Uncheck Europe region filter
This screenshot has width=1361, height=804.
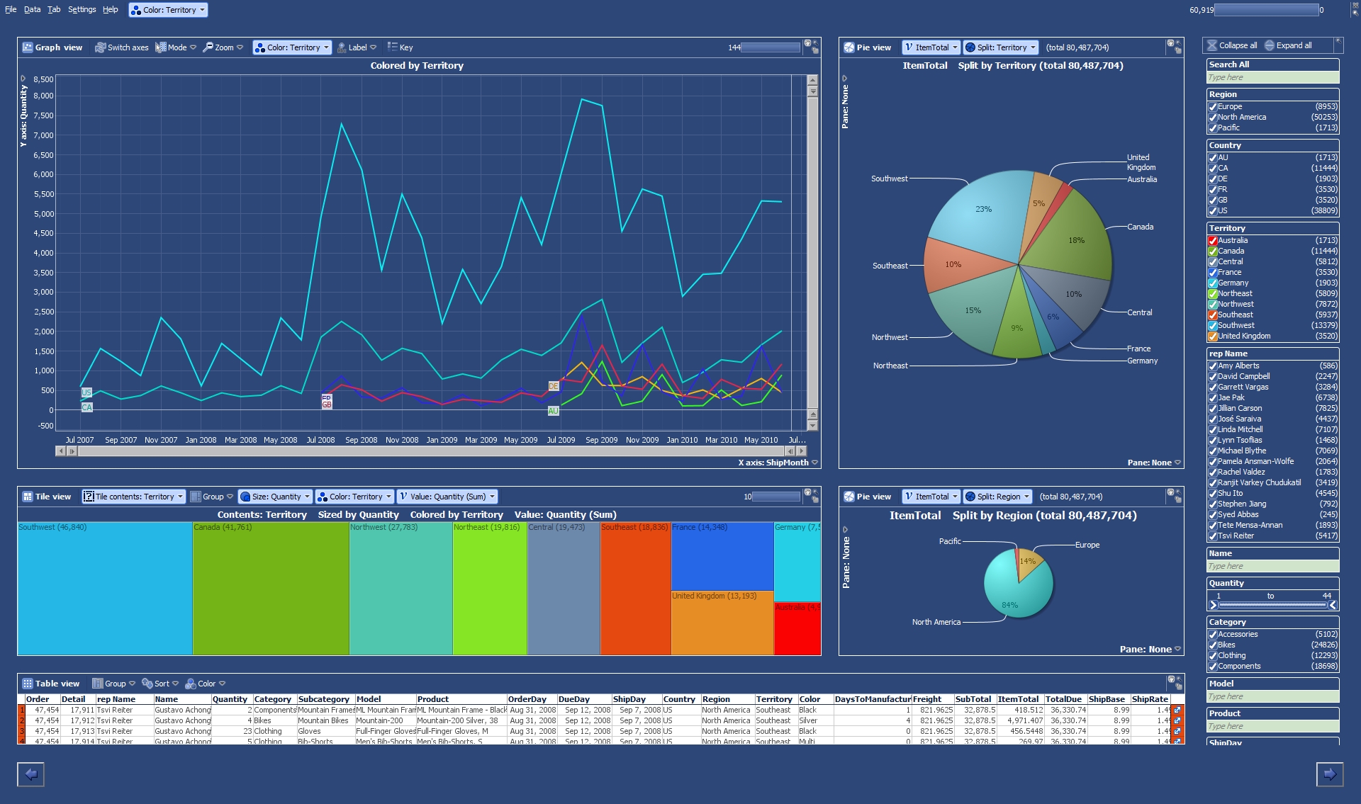tap(1213, 107)
